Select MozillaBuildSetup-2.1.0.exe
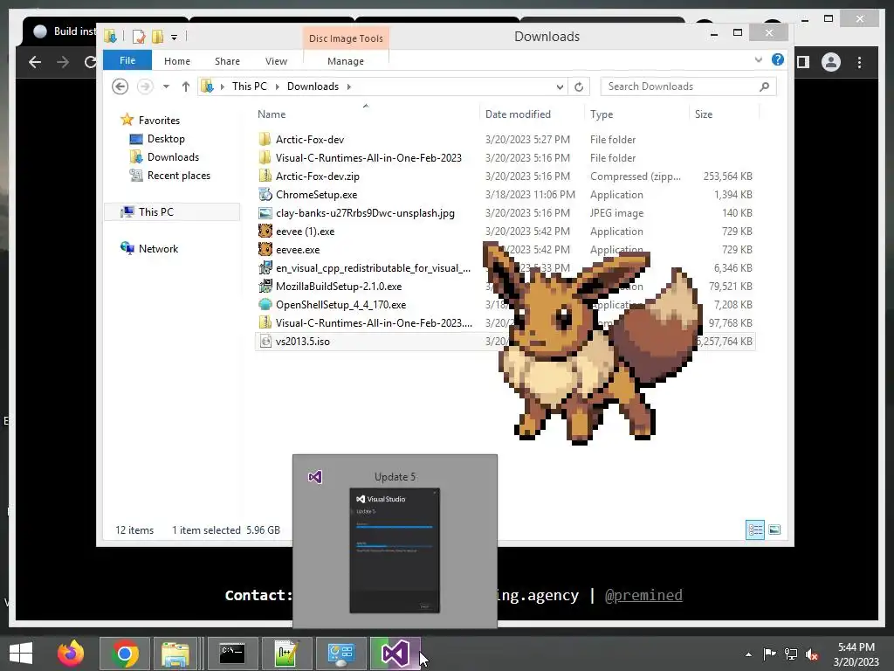The width and height of the screenshot is (894, 671). pyautogui.click(x=339, y=287)
